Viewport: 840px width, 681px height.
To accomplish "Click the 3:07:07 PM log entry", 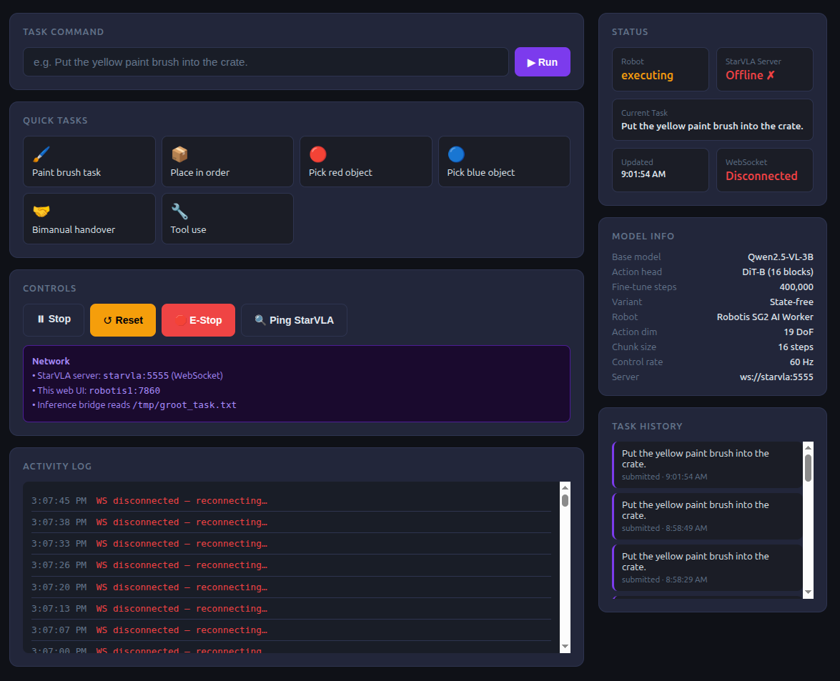I will (x=291, y=630).
